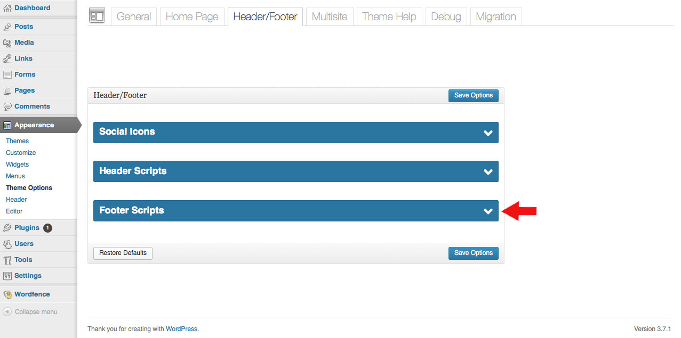The image size is (681, 338).
Task: Switch to the Theme Help tab
Action: tap(389, 17)
